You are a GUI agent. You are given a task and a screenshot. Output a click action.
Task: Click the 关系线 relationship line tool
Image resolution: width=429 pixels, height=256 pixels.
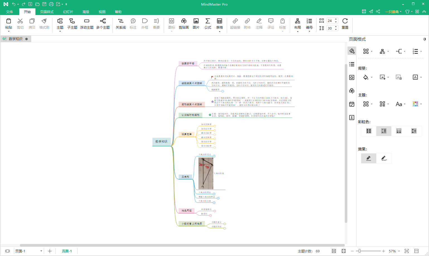point(120,24)
